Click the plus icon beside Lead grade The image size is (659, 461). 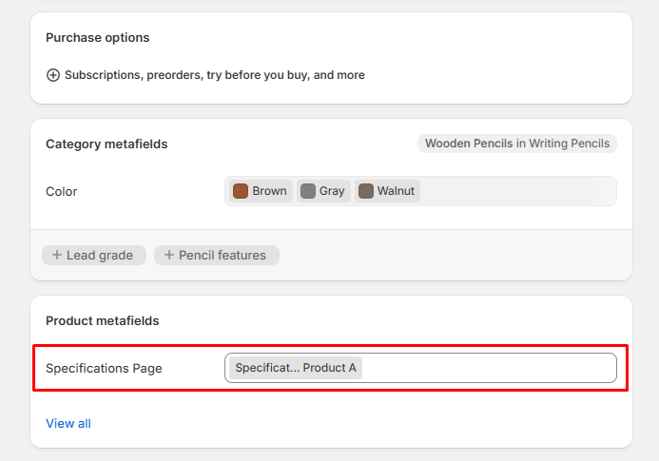pos(57,256)
